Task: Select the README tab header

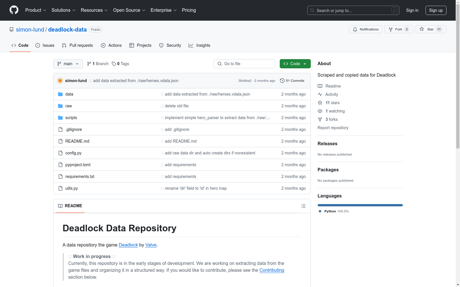Action: [x=70, y=206]
